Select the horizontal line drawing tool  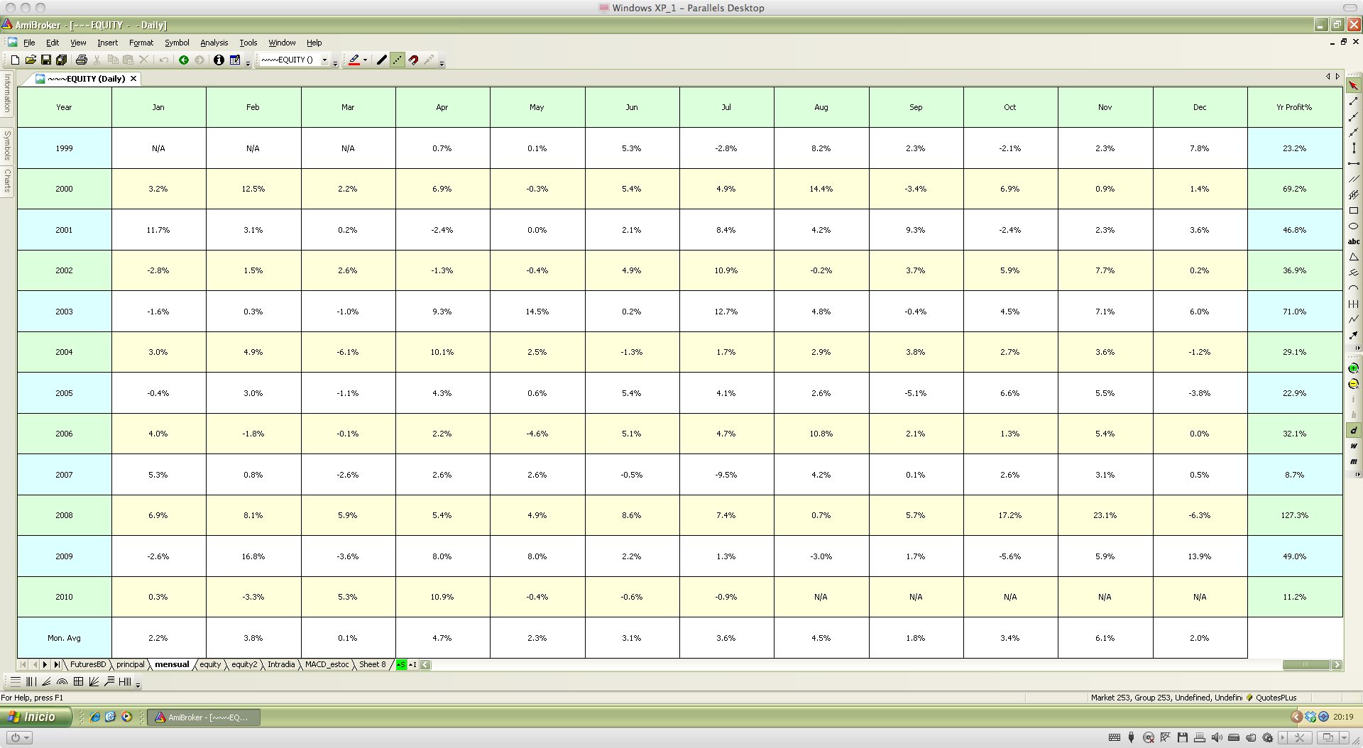[1354, 163]
